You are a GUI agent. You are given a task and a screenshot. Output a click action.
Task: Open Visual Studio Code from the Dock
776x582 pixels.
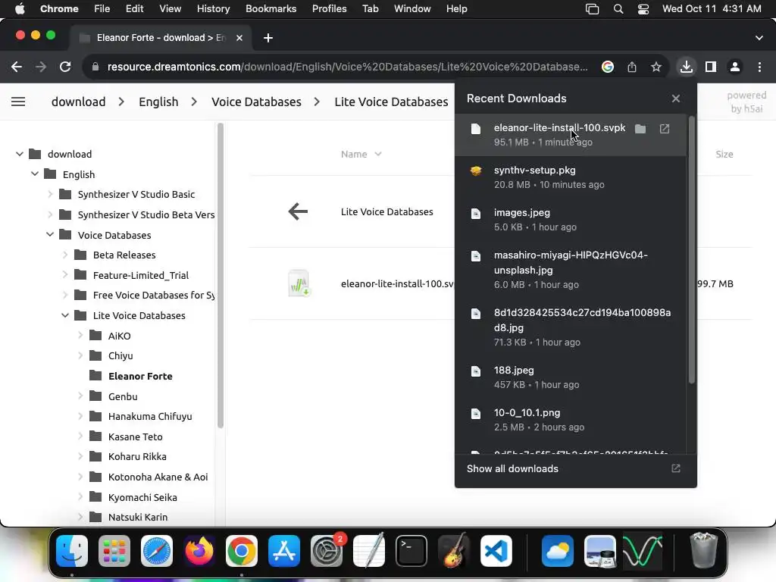coord(496,551)
